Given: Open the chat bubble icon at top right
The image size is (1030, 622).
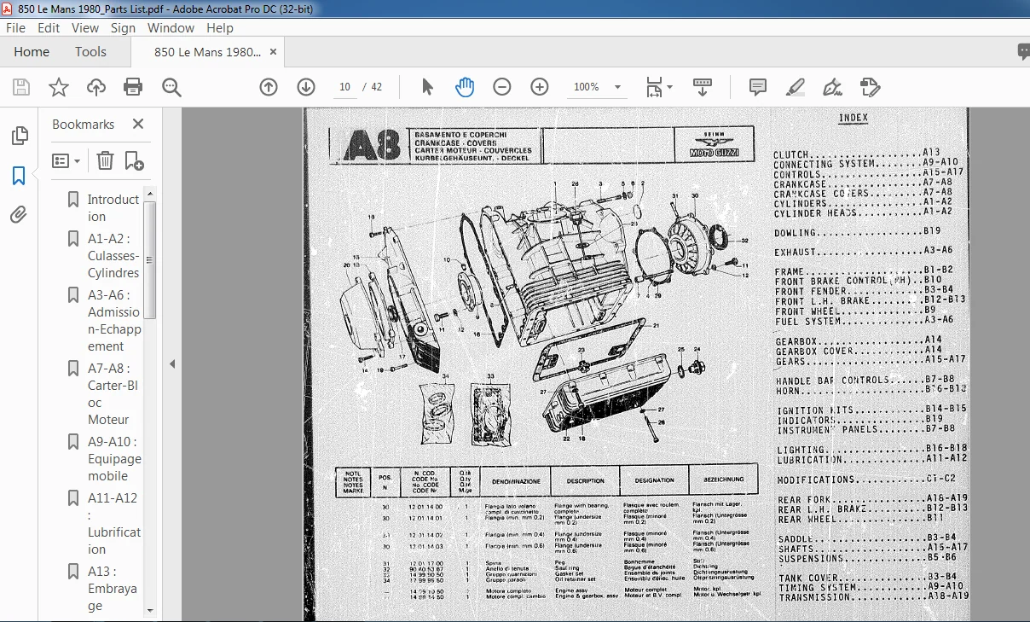Looking at the screenshot, I should 1024,52.
